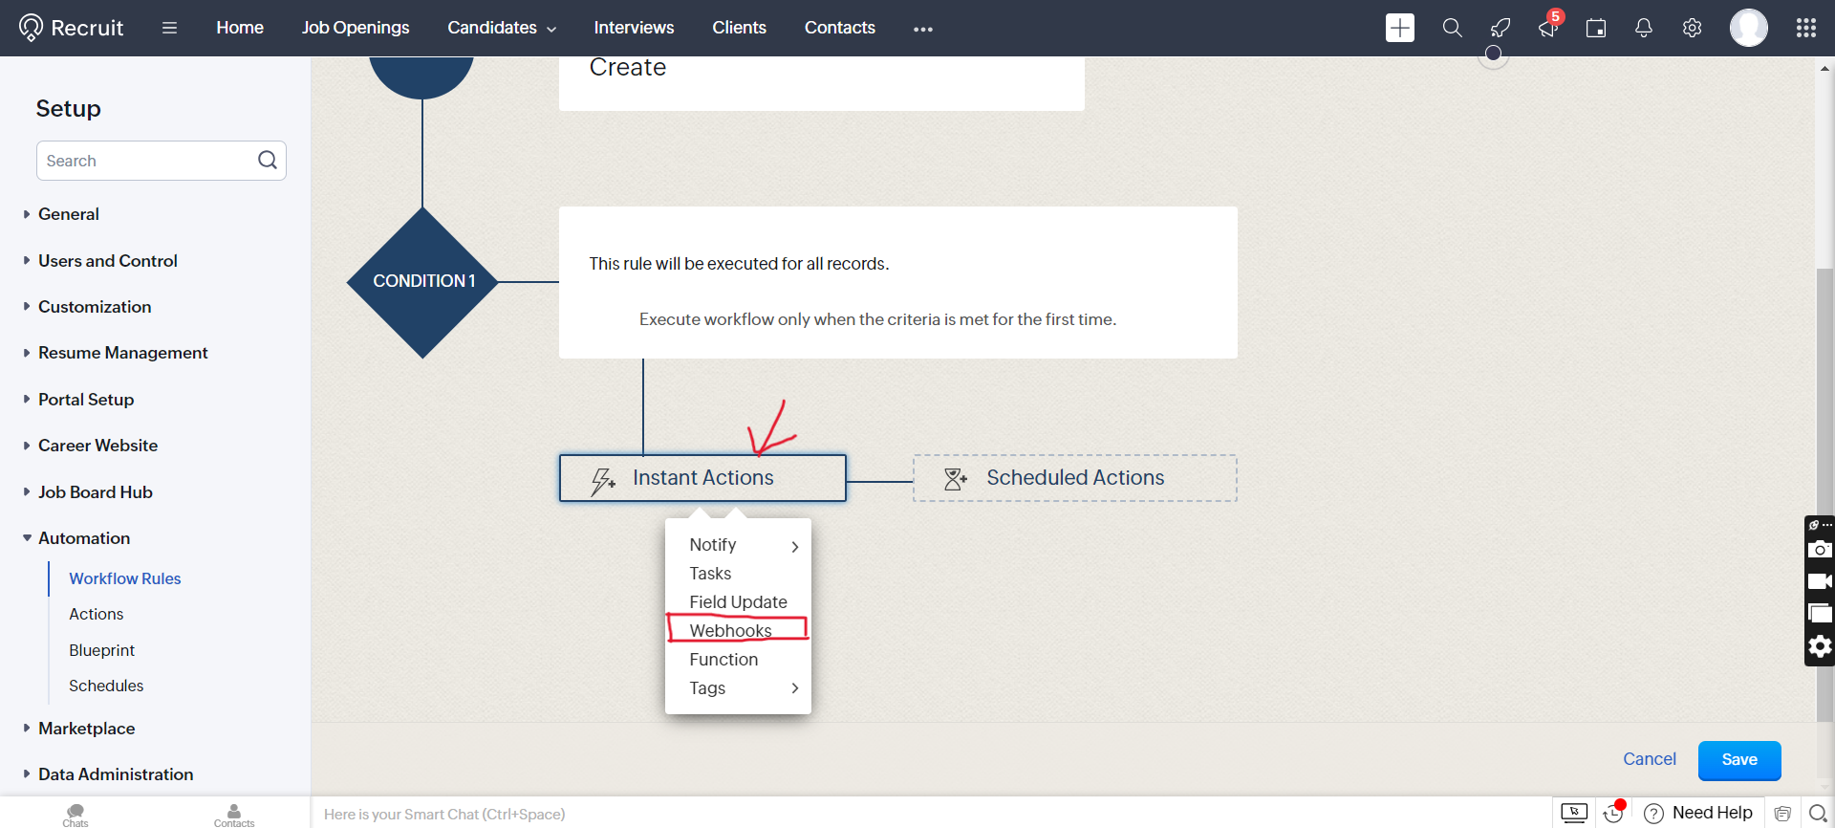
Task: Open announcements megaphone with badge 5
Action: (x=1548, y=28)
